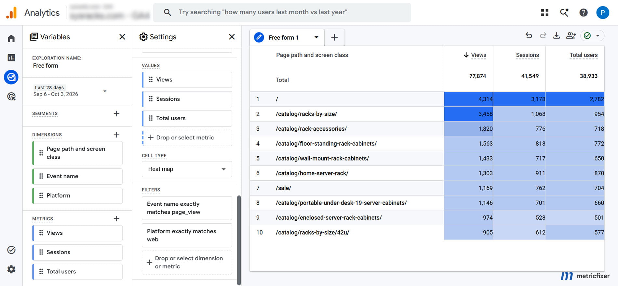Open the Google apps grid
The width and height of the screenshot is (618, 286).
(545, 12)
